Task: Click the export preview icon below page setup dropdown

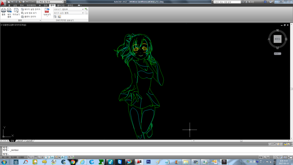Action: [55, 16]
